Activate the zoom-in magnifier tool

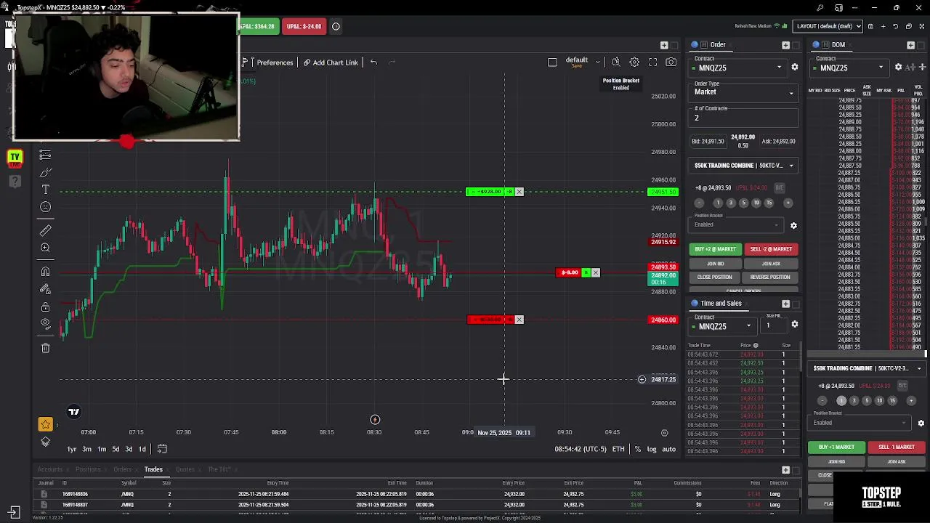click(45, 248)
